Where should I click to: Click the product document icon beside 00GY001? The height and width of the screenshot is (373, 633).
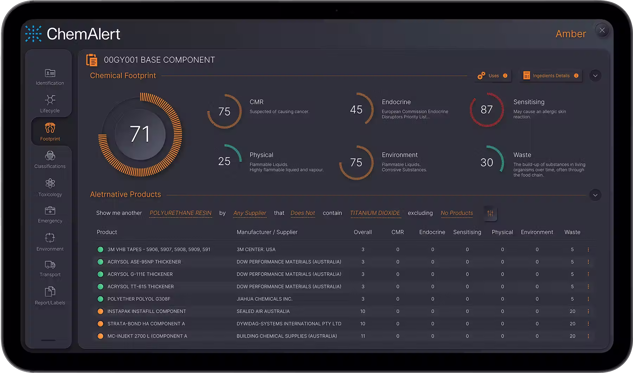92,60
